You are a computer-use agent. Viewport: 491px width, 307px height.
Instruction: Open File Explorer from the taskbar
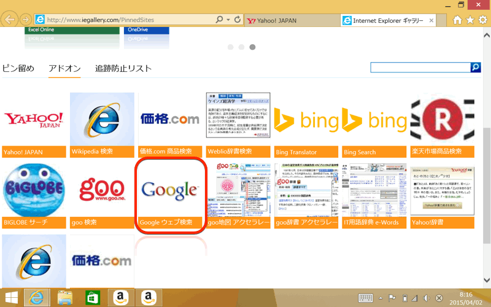pos(65,298)
